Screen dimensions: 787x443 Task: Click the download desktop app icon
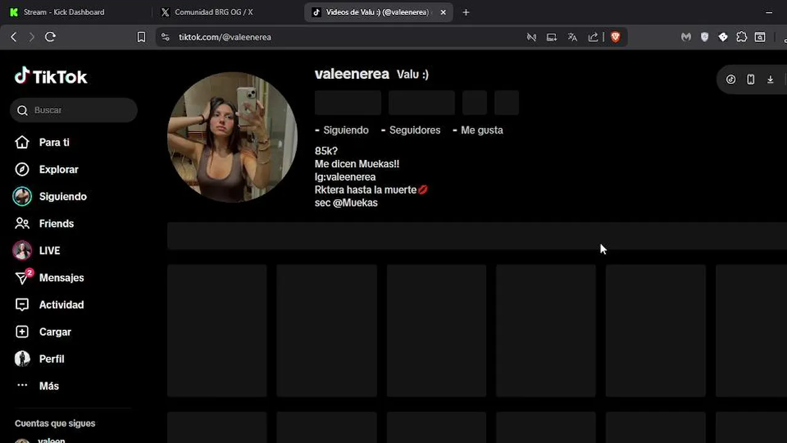(770, 79)
